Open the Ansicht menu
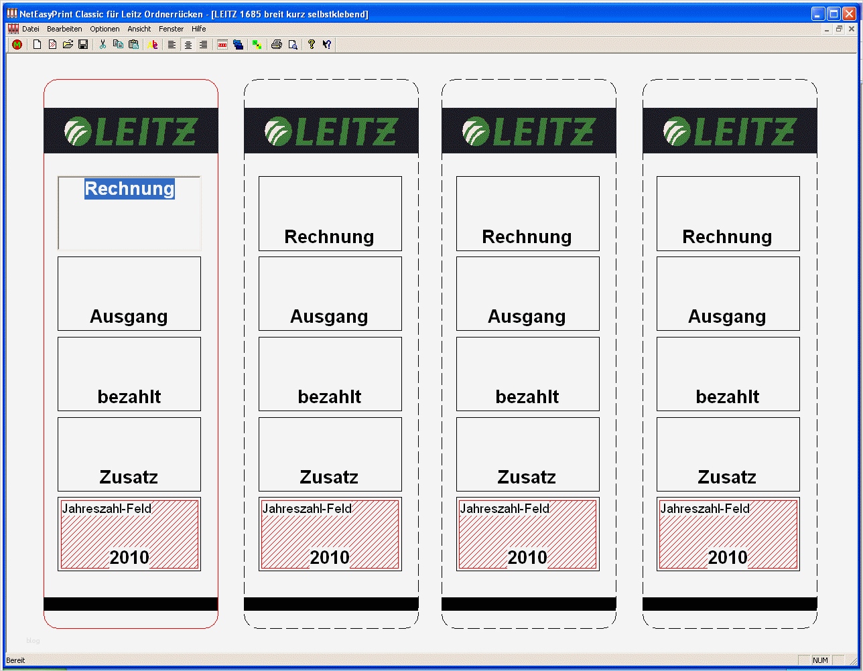Screen dimensions: 863x671 pos(139,29)
